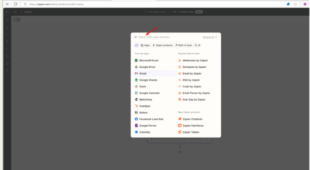Image resolution: width=310 pixels, height=170 pixels.
Task: Select the home filter tab in app picker
Action: pos(136,46)
